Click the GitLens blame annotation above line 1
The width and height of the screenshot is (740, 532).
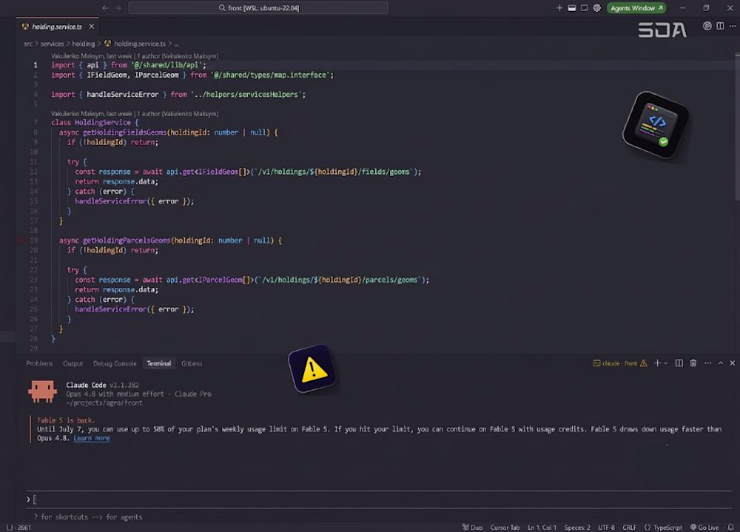point(135,55)
